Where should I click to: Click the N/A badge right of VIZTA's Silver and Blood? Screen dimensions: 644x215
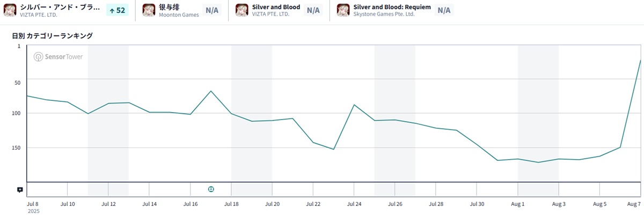click(x=312, y=10)
